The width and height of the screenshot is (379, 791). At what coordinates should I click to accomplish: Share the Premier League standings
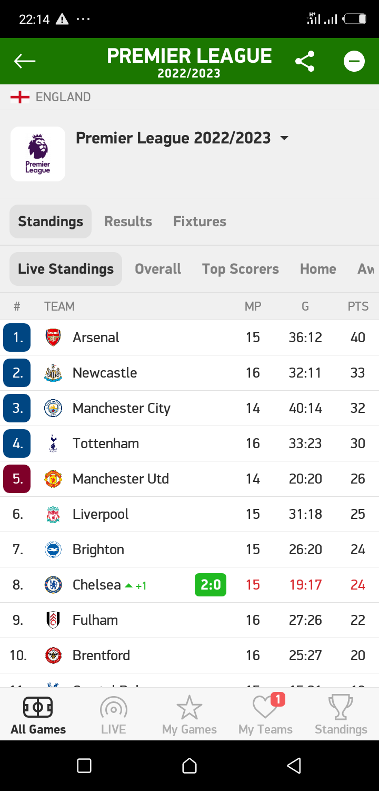click(305, 61)
